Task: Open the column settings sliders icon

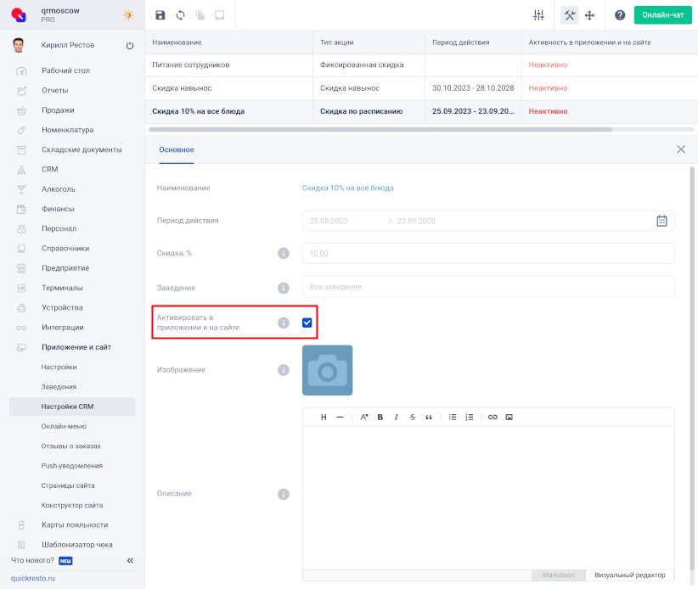Action: (538, 15)
